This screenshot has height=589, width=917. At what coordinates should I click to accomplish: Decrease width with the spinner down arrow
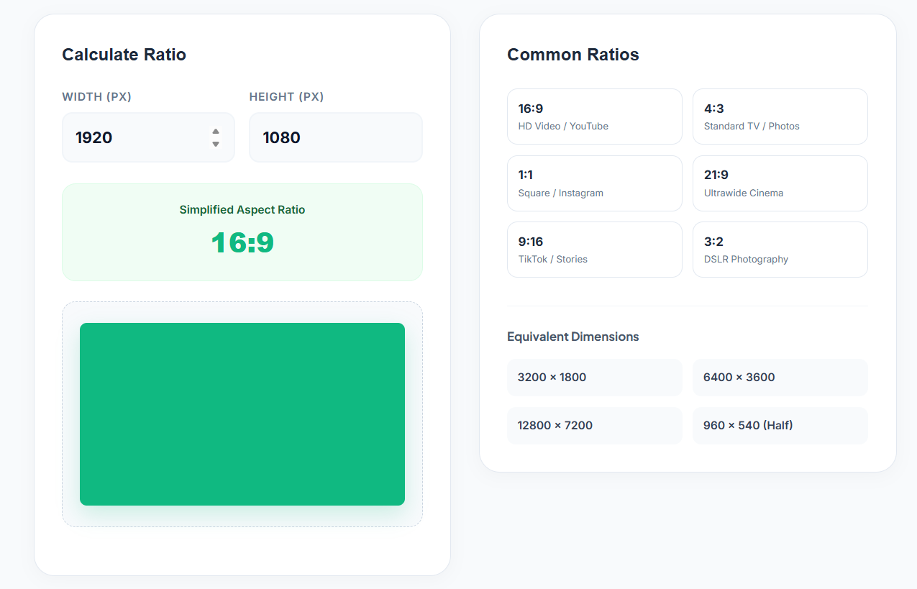(216, 144)
